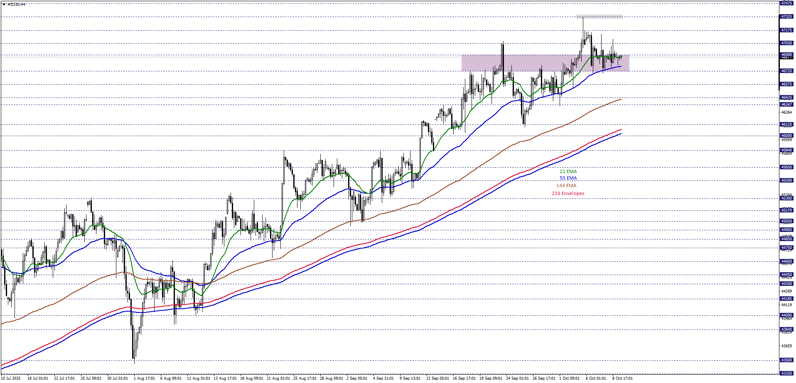Click the 8 Oct 17:01 time label

point(622,378)
